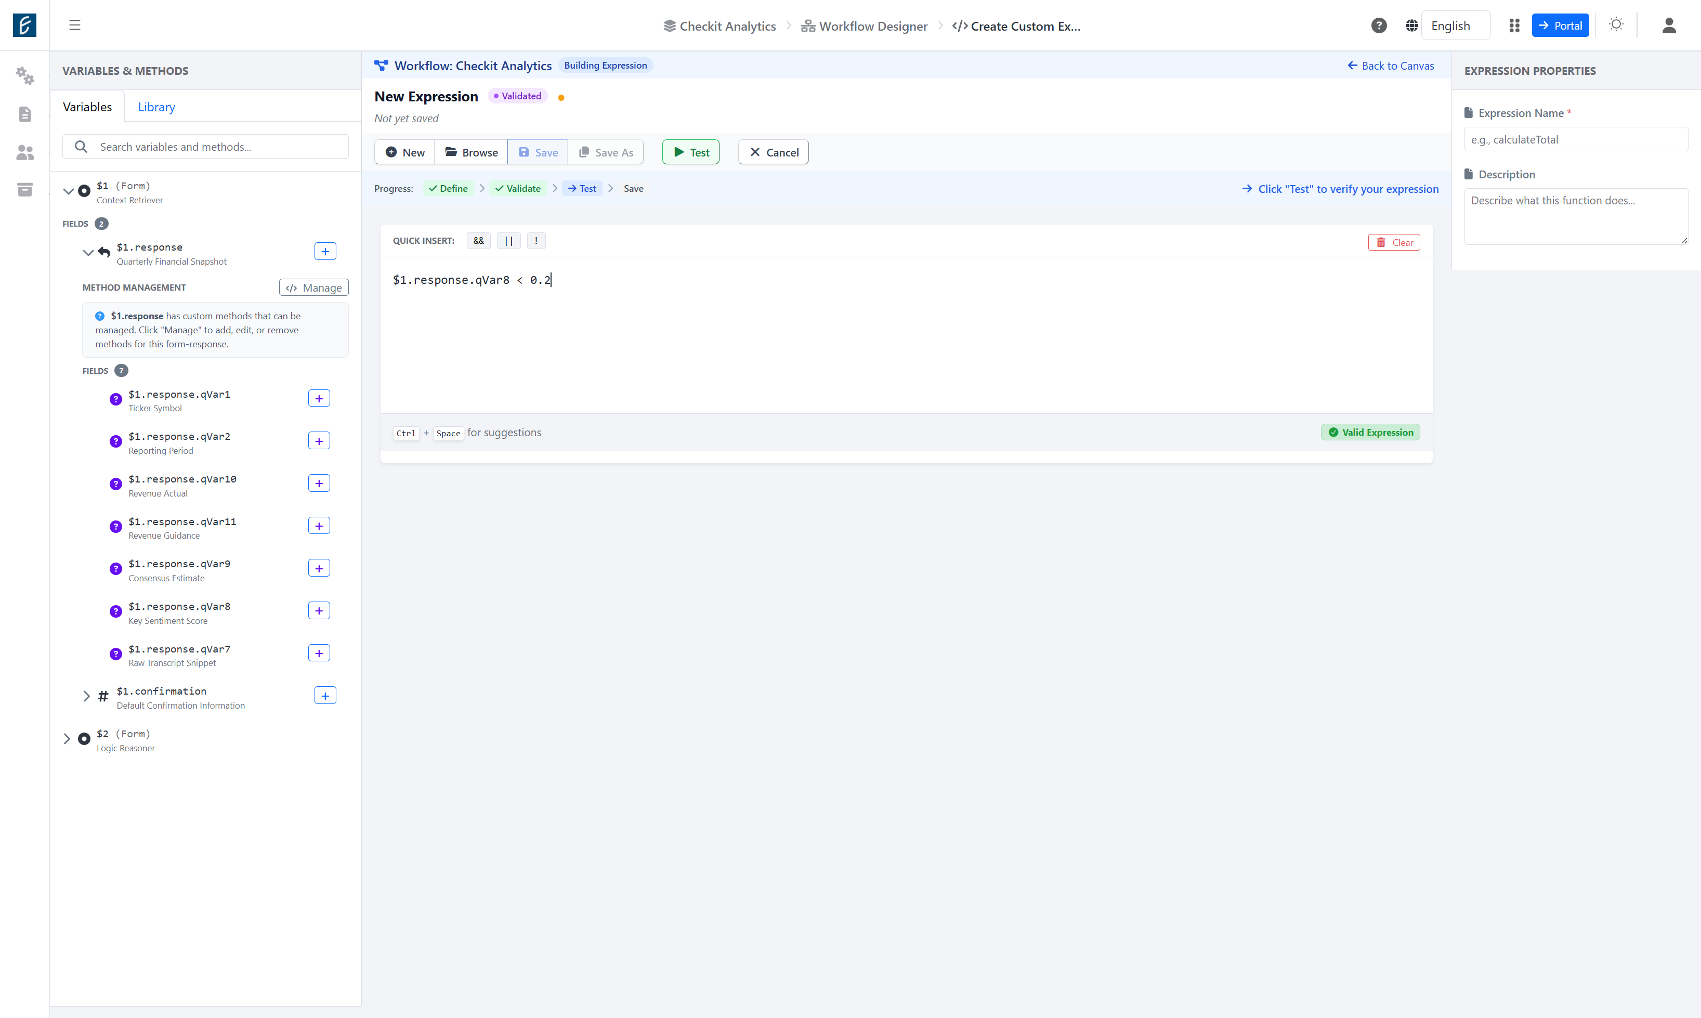Screen dimensions: 1701x1018
Task: Insert && operator from Quick Insert
Action: 479,241
